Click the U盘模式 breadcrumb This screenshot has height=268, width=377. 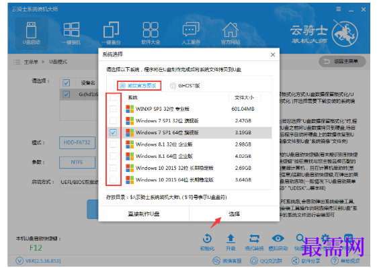[58, 62]
